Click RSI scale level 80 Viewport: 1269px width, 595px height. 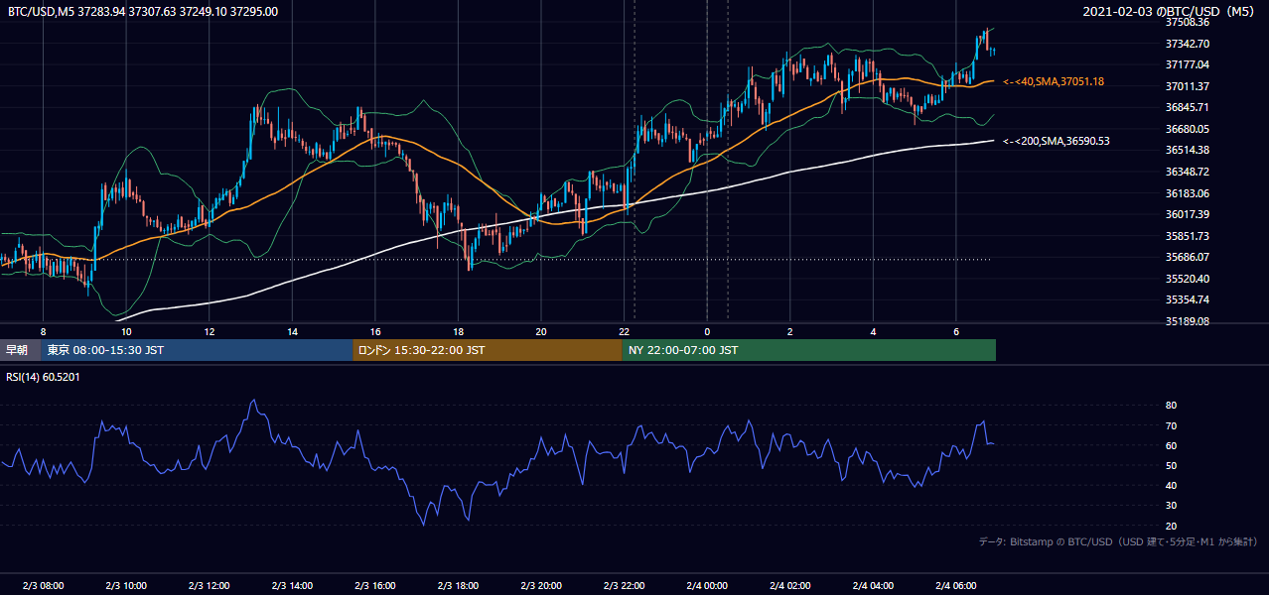click(1171, 406)
